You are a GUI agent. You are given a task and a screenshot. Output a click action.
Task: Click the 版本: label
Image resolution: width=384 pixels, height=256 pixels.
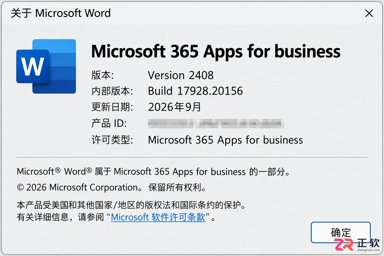pos(103,75)
